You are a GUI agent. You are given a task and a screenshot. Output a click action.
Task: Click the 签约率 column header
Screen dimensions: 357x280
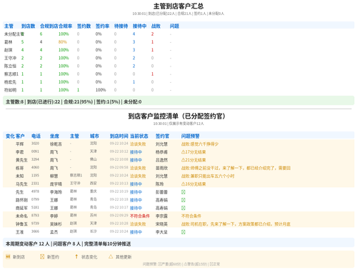pos(102,26)
